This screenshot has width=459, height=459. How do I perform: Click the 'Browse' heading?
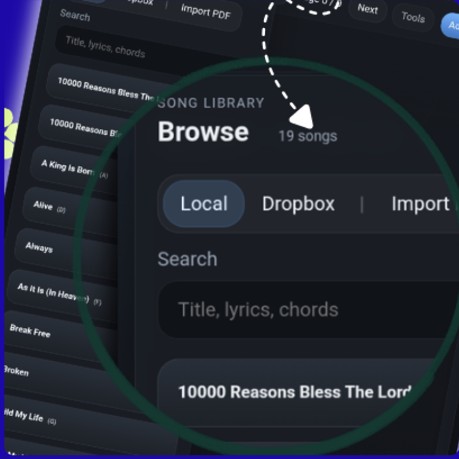(203, 132)
